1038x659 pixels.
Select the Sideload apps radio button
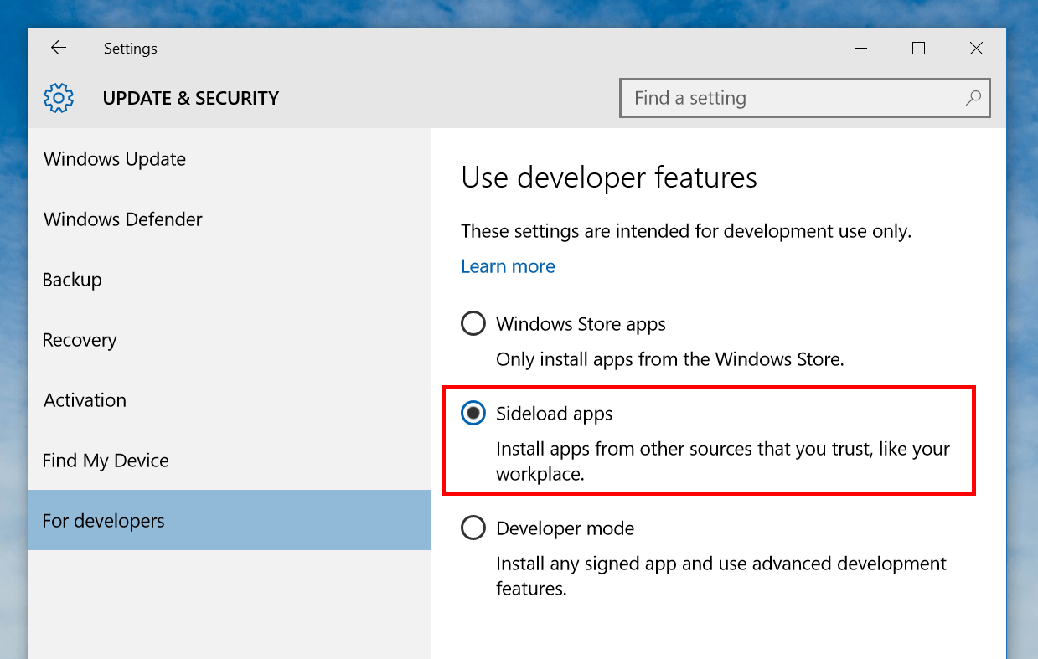click(x=473, y=413)
